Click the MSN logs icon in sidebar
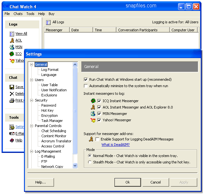The image size is (204, 195). 12,47
